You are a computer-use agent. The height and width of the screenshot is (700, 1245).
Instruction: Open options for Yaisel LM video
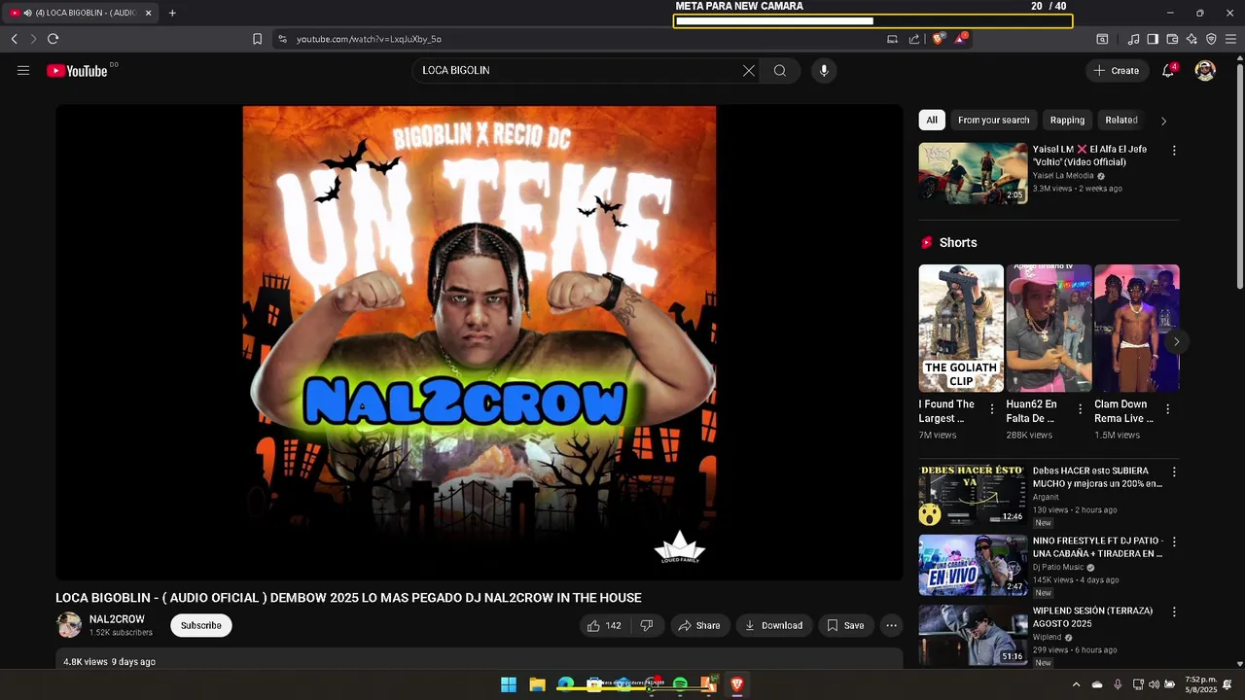click(x=1174, y=151)
